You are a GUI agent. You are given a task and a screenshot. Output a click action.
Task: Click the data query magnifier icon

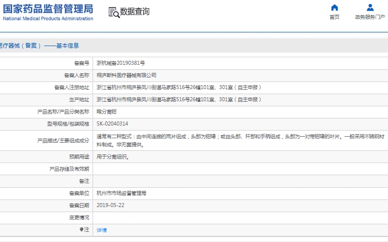114,12
